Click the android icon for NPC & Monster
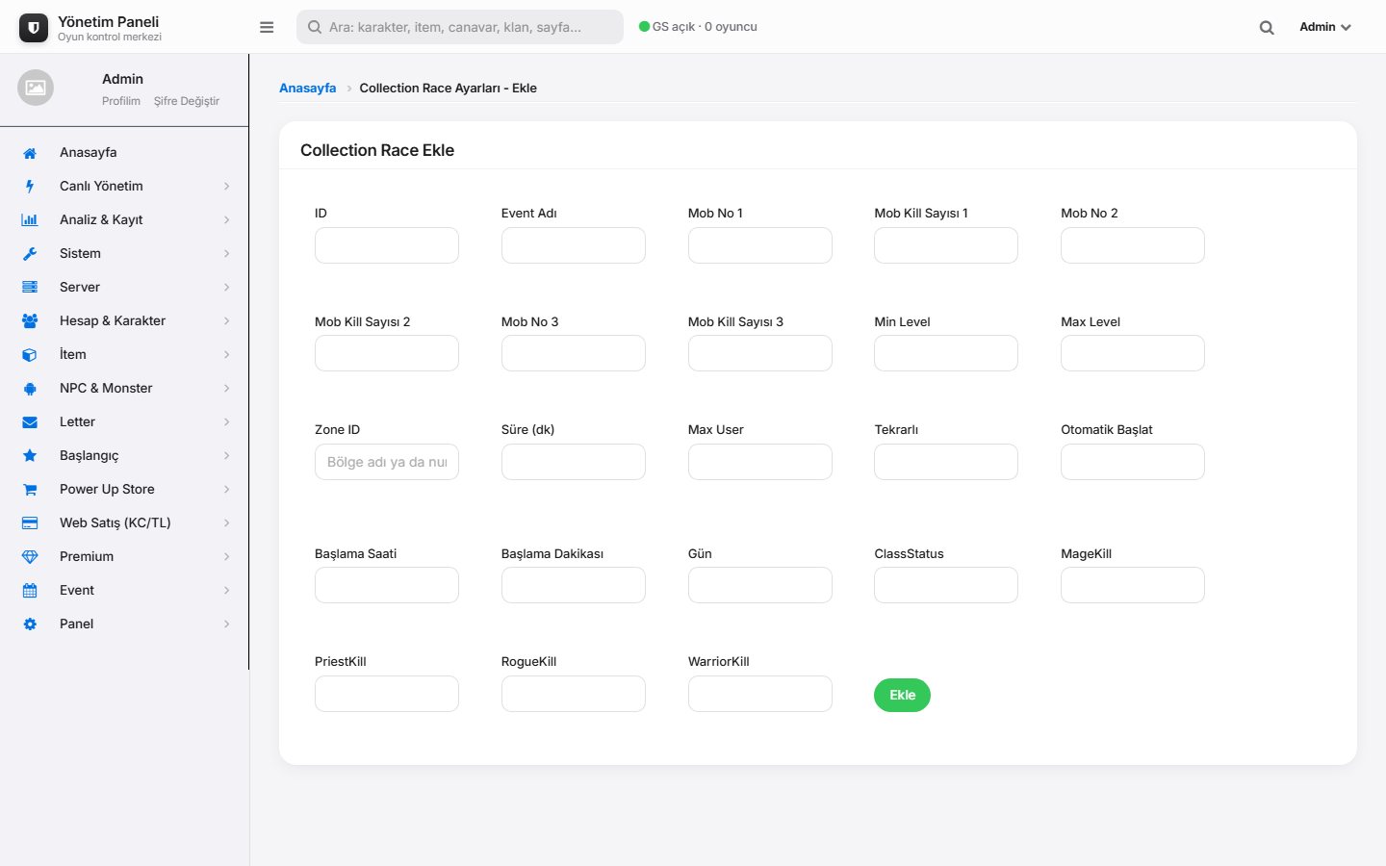Image resolution: width=1386 pixels, height=866 pixels. coord(30,389)
